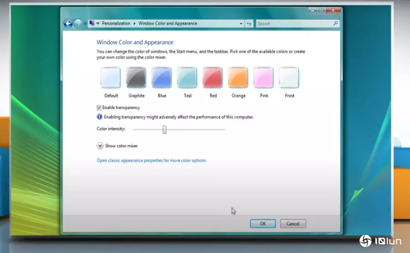Dismiss the dialog with Cancel
Viewport: 410px width, 253px height.
[293, 223]
